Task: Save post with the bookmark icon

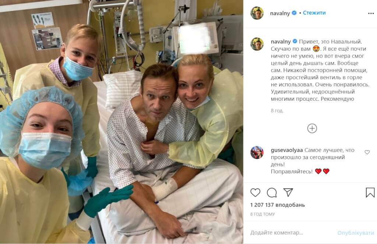Action: tap(370, 193)
